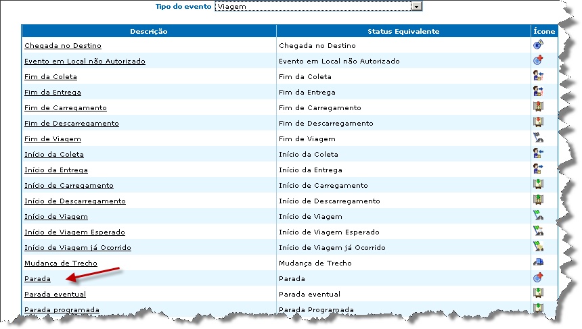Click the Início de Carregamento row icon
Image resolution: width=582 pixels, height=329 pixels.
point(538,184)
